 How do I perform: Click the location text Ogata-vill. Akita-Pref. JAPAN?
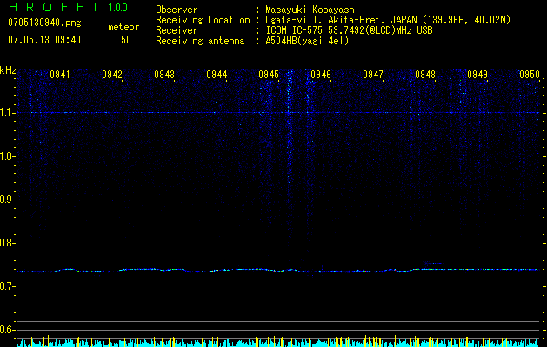[341, 20]
